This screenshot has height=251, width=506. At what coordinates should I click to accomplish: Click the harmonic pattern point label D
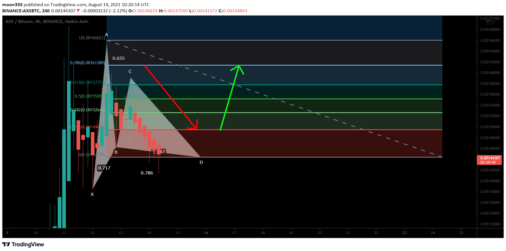(201, 162)
